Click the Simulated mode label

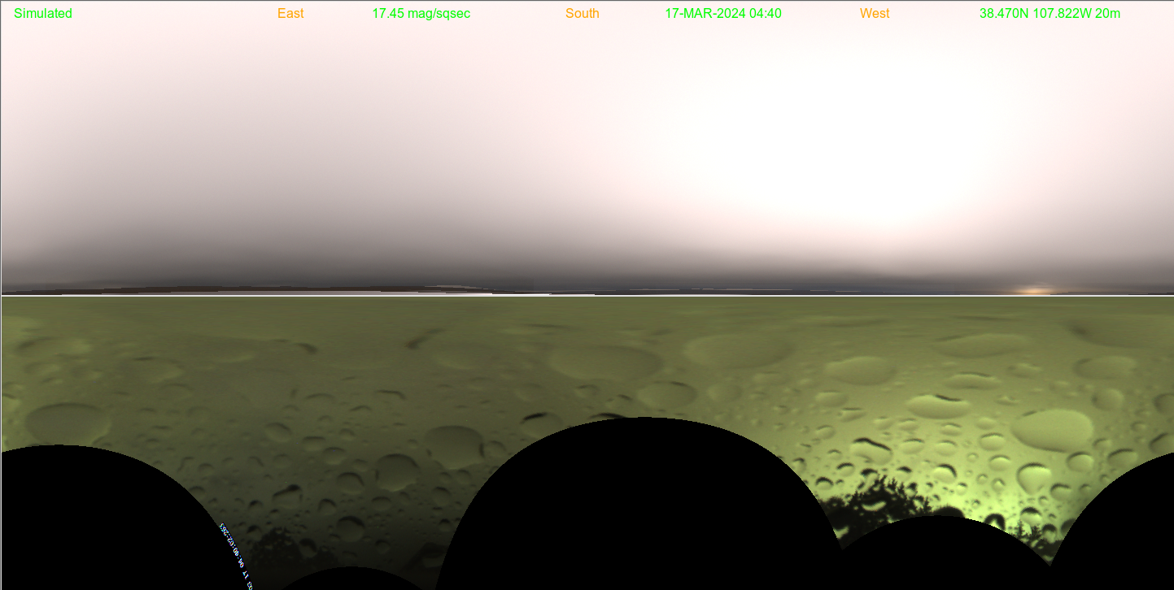[43, 14]
